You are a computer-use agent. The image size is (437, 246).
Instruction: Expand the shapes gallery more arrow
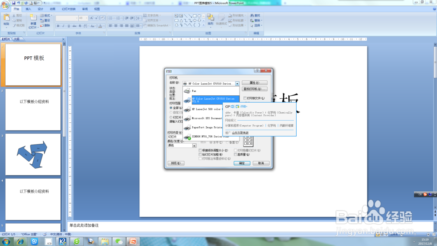[x=204, y=25]
